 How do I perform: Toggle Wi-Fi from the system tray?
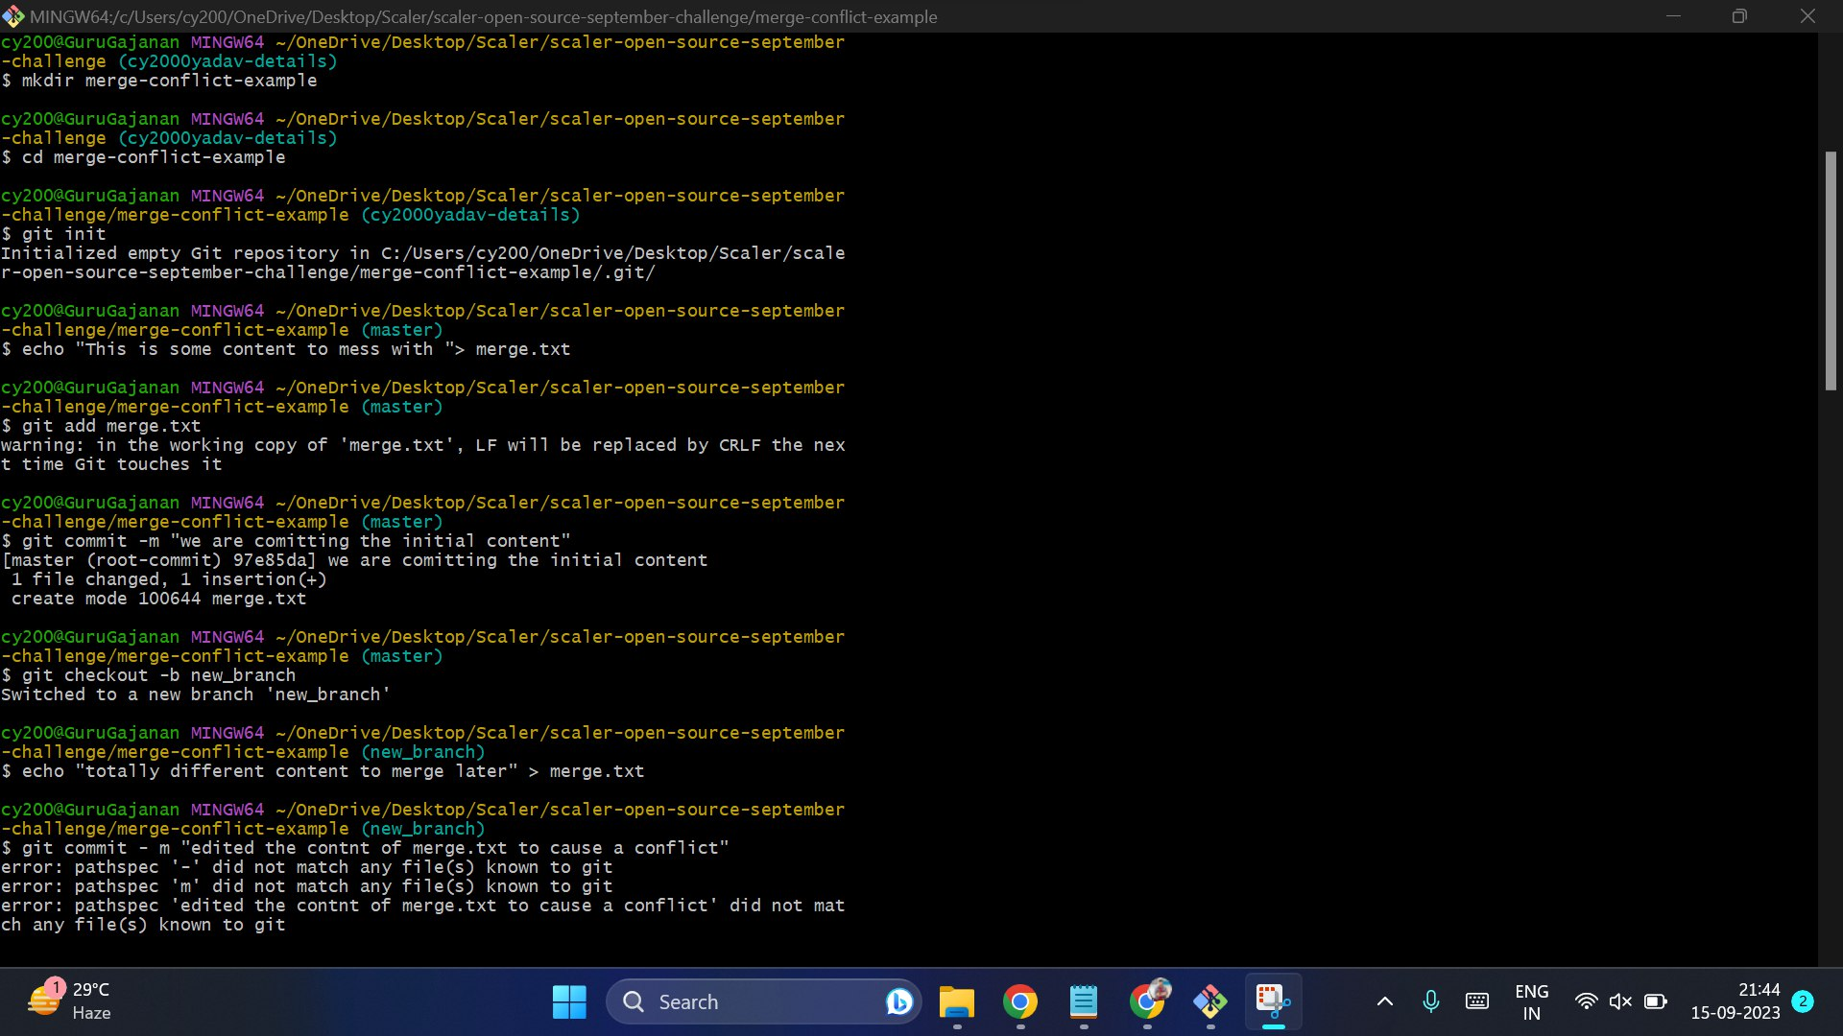coord(1588,1001)
